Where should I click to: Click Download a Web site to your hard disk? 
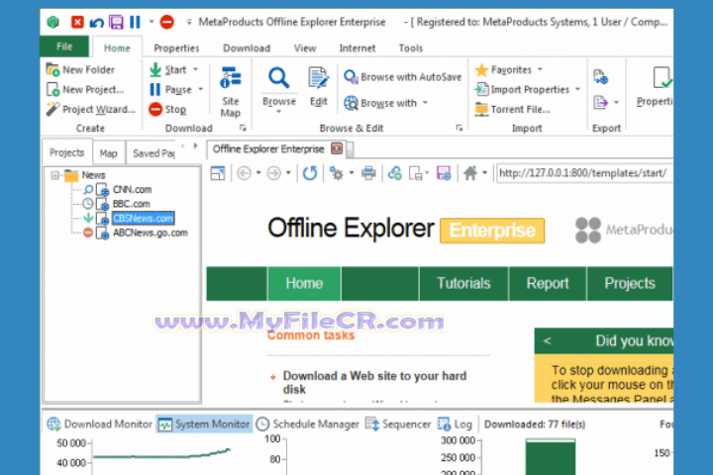tap(374, 383)
